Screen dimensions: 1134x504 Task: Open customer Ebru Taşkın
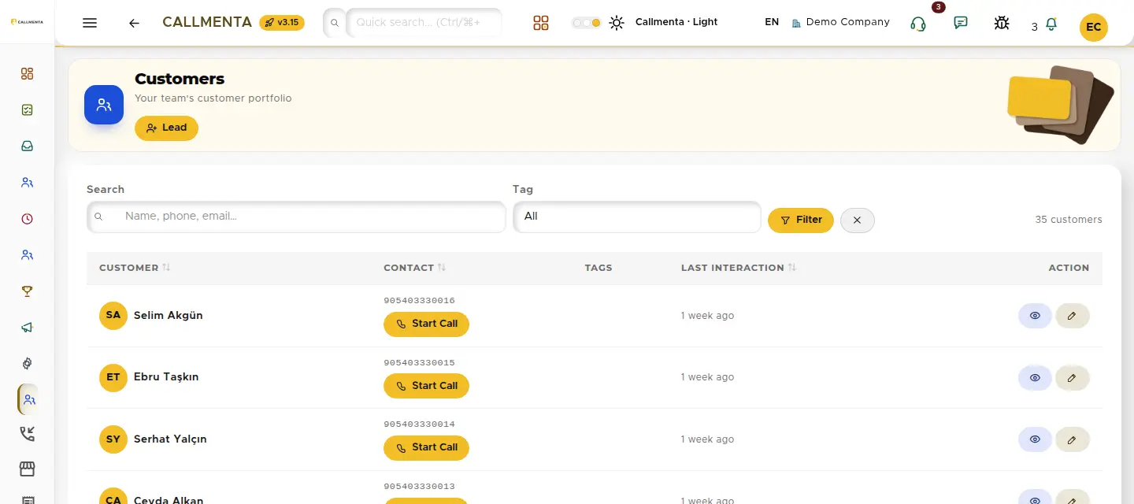click(x=166, y=377)
